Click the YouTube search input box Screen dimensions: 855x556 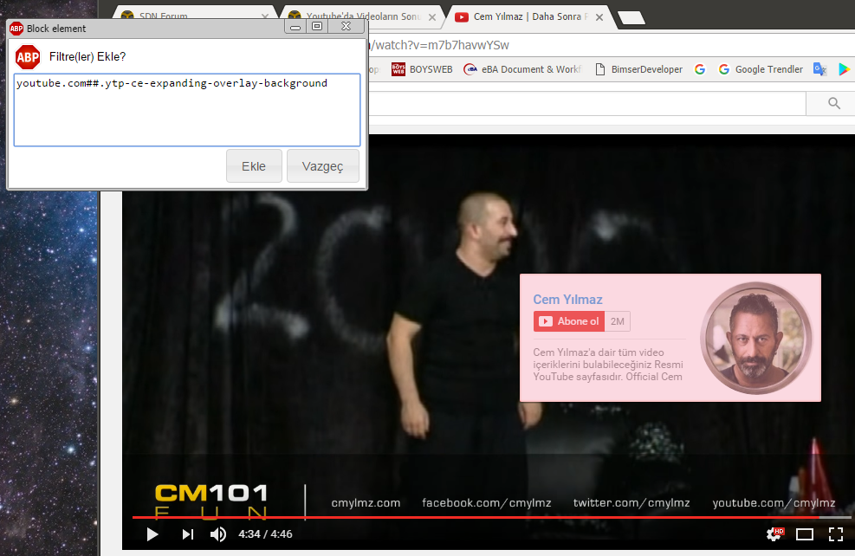(x=587, y=103)
